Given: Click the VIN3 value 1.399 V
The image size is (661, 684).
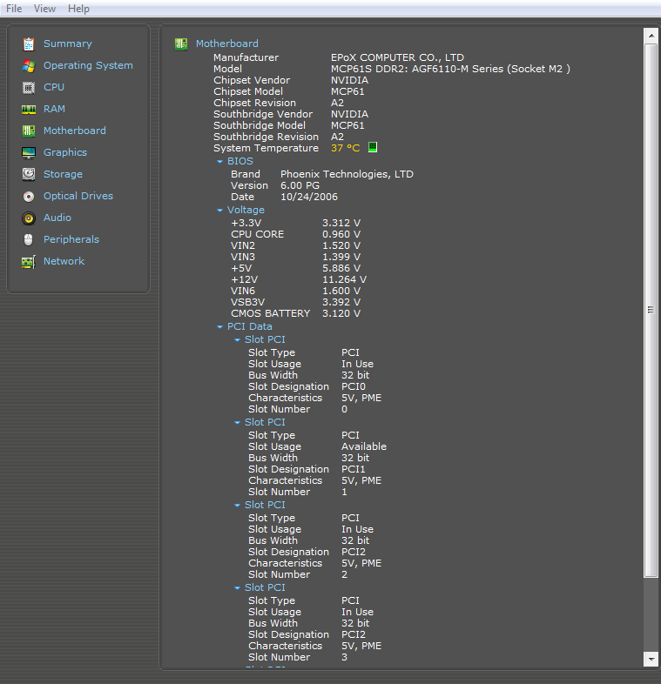Looking at the screenshot, I should (341, 257).
